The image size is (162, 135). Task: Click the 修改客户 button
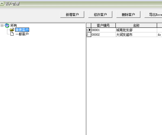pyautogui.click(x=100, y=15)
